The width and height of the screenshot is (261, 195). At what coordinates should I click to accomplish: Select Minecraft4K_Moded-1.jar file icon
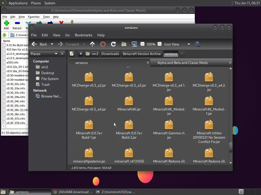(x=209, y=101)
